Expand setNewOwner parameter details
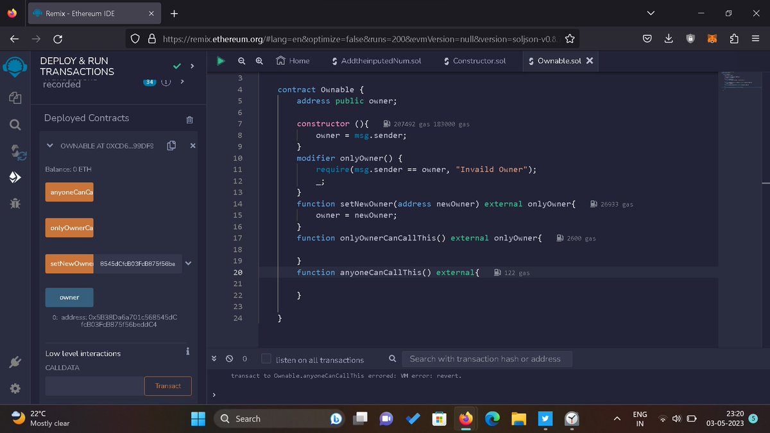770x433 pixels. click(188, 263)
